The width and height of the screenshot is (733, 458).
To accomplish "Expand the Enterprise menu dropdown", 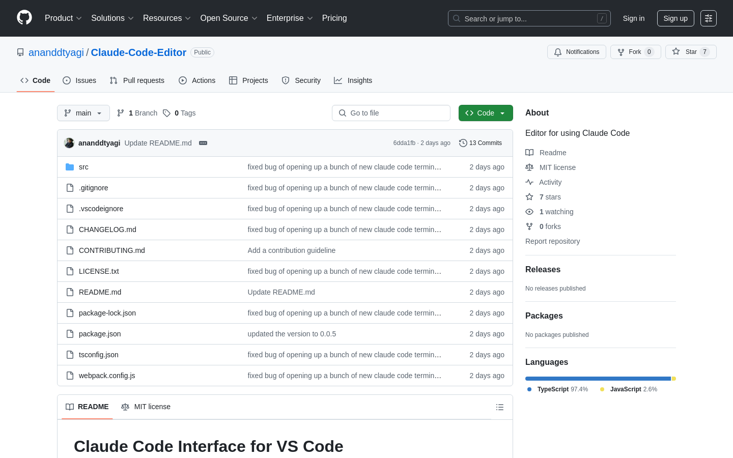I will coord(290,18).
